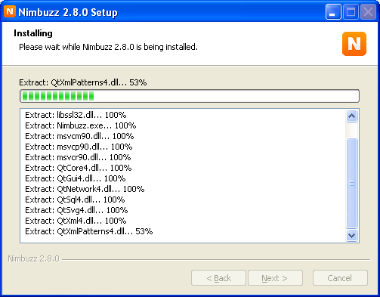Click the log scrollbar down arrow
Image resolution: width=380 pixels, height=297 pixels.
point(351,235)
